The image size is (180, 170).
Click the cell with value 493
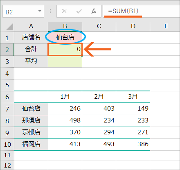99,145
